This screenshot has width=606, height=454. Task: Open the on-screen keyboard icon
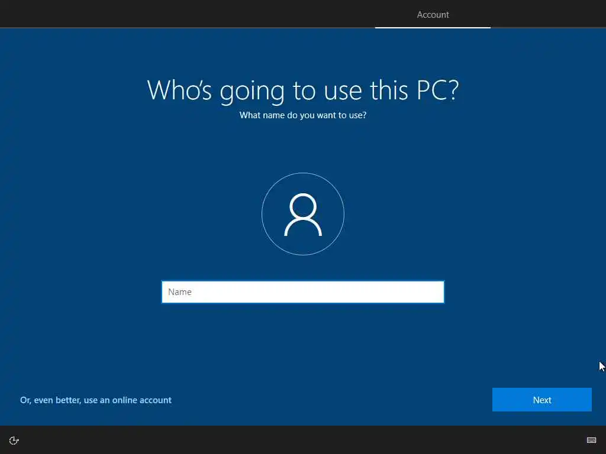591,440
